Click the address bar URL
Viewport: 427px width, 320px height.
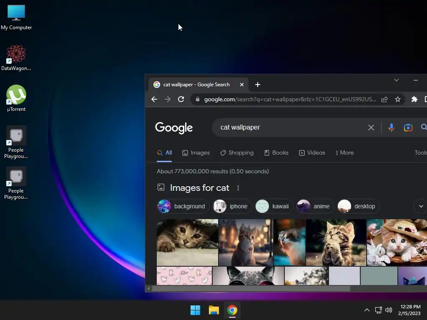click(x=290, y=99)
